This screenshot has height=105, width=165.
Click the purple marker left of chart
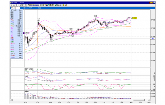point(24,33)
